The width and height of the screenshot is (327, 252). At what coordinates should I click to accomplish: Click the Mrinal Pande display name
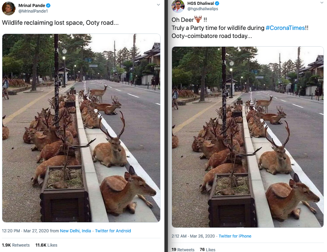(32, 5)
